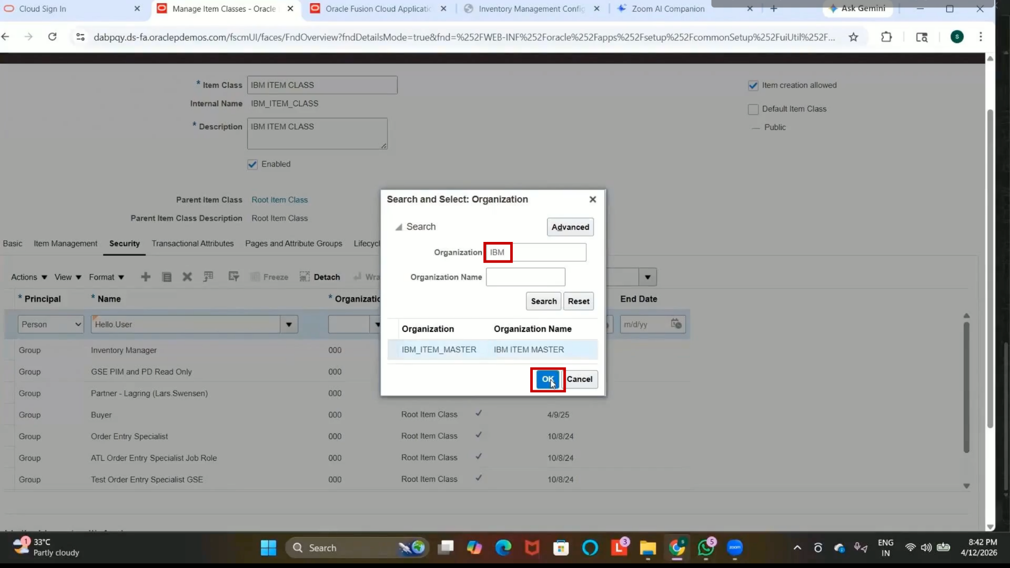Open Chrome profile avatar

tap(957, 37)
